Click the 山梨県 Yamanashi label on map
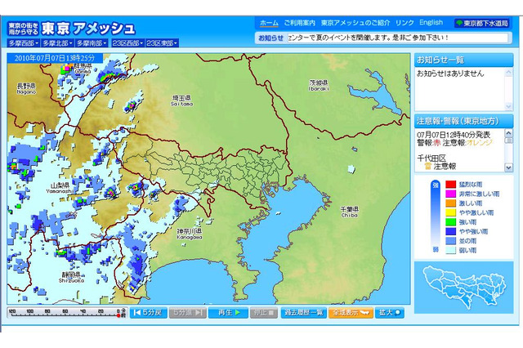523x348 pixels. coord(60,188)
